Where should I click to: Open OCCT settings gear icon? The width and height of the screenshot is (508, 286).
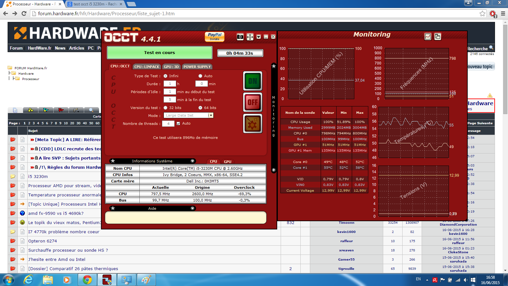click(x=252, y=124)
